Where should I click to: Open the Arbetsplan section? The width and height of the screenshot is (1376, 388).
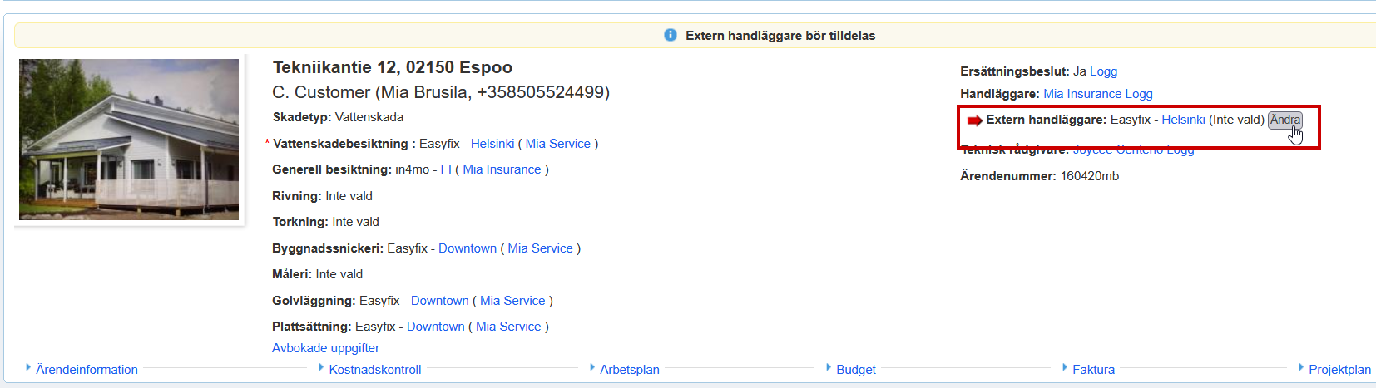tap(629, 370)
